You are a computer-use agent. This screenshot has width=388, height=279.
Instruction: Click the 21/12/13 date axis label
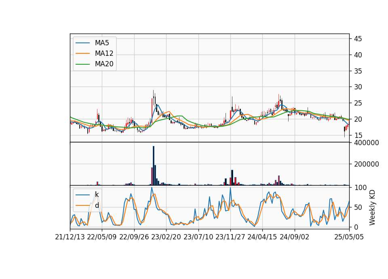pyautogui.click(x=70, y=237)
